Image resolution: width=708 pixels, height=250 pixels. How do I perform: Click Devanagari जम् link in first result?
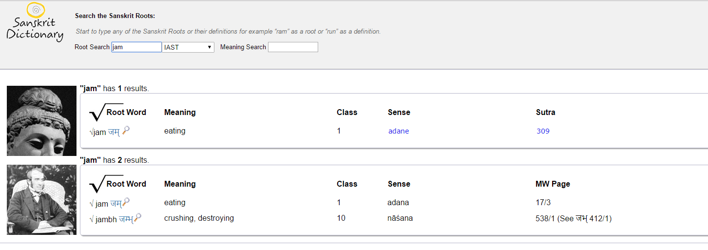click(114, 132)
